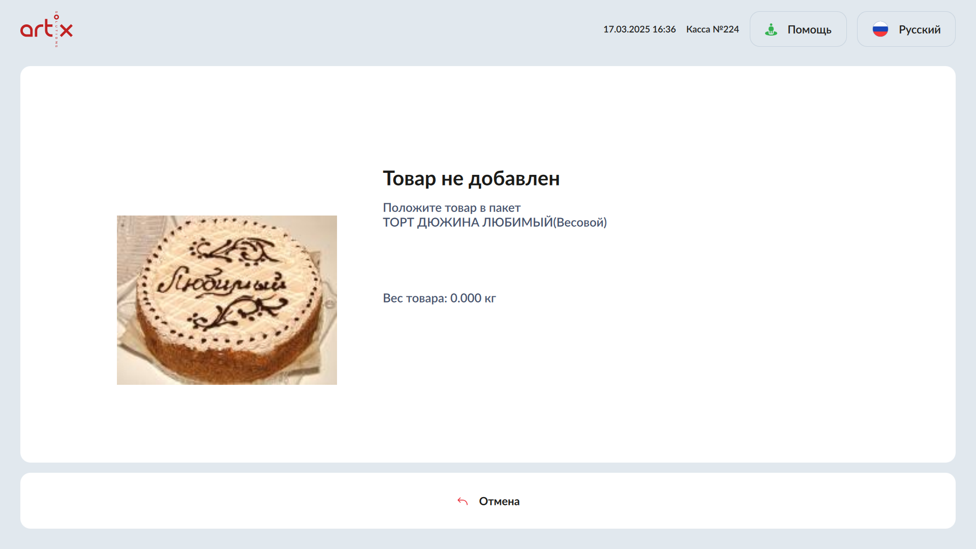Click the Russian flag icon

click(880, 29)
